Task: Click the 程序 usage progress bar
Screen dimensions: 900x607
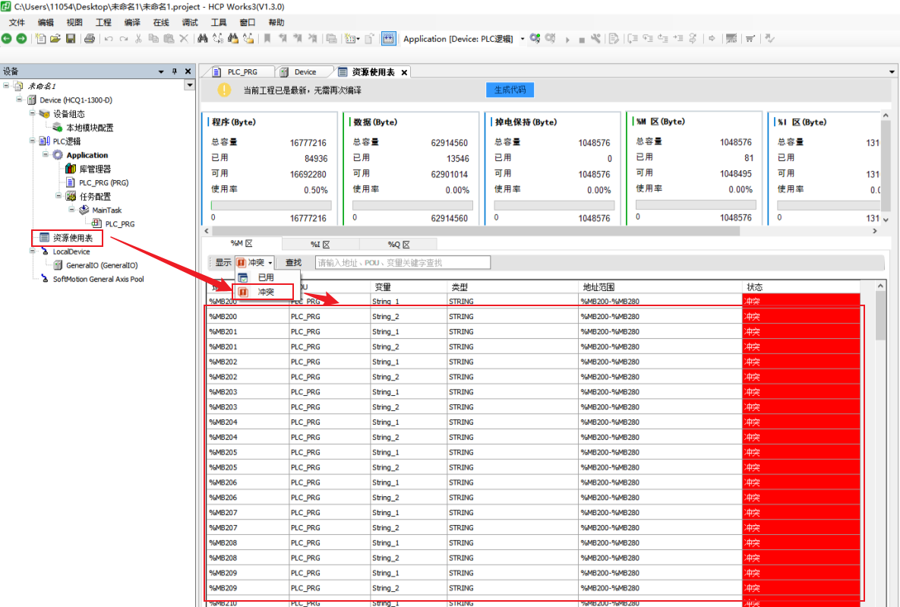Action: click(x=270, y=205)
